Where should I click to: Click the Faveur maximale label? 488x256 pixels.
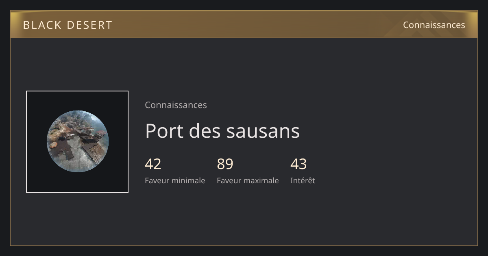[x=248, y=180]
